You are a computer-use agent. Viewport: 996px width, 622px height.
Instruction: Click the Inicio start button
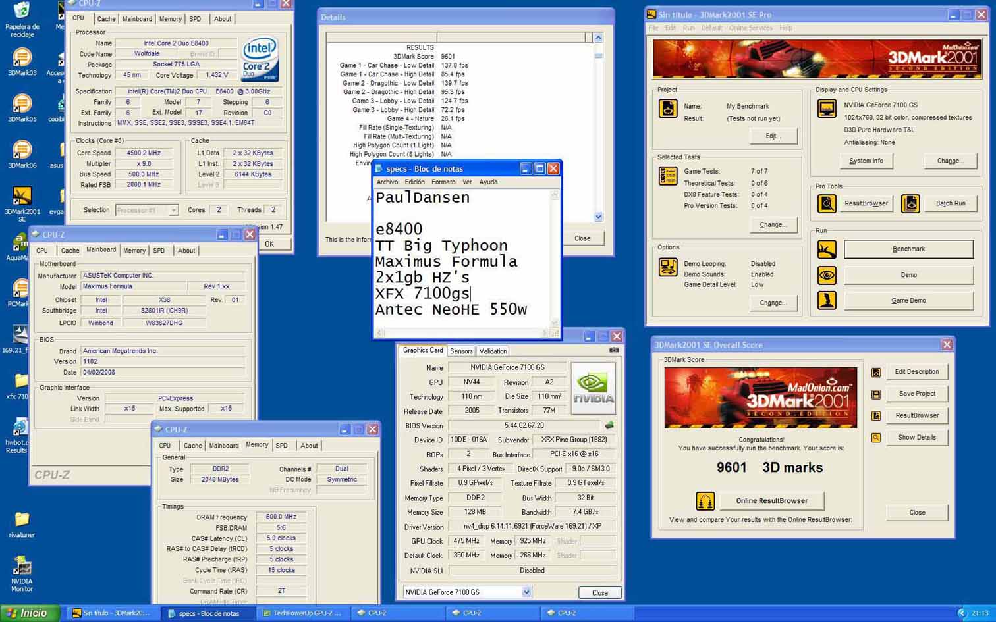(x=30, y=613)
